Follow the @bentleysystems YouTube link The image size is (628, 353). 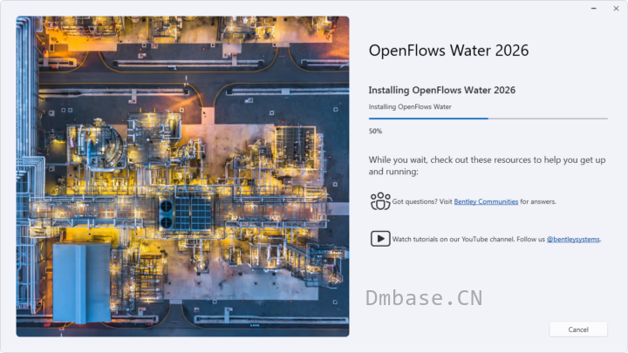[573, 239]
